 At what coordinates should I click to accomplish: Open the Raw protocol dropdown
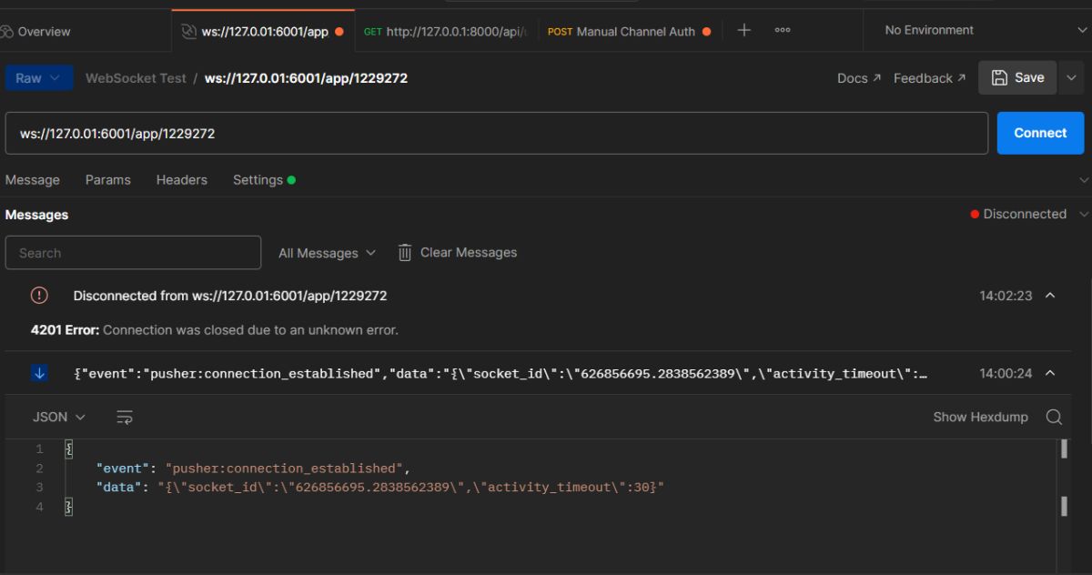pyautogui.click(x=39, y=78)
